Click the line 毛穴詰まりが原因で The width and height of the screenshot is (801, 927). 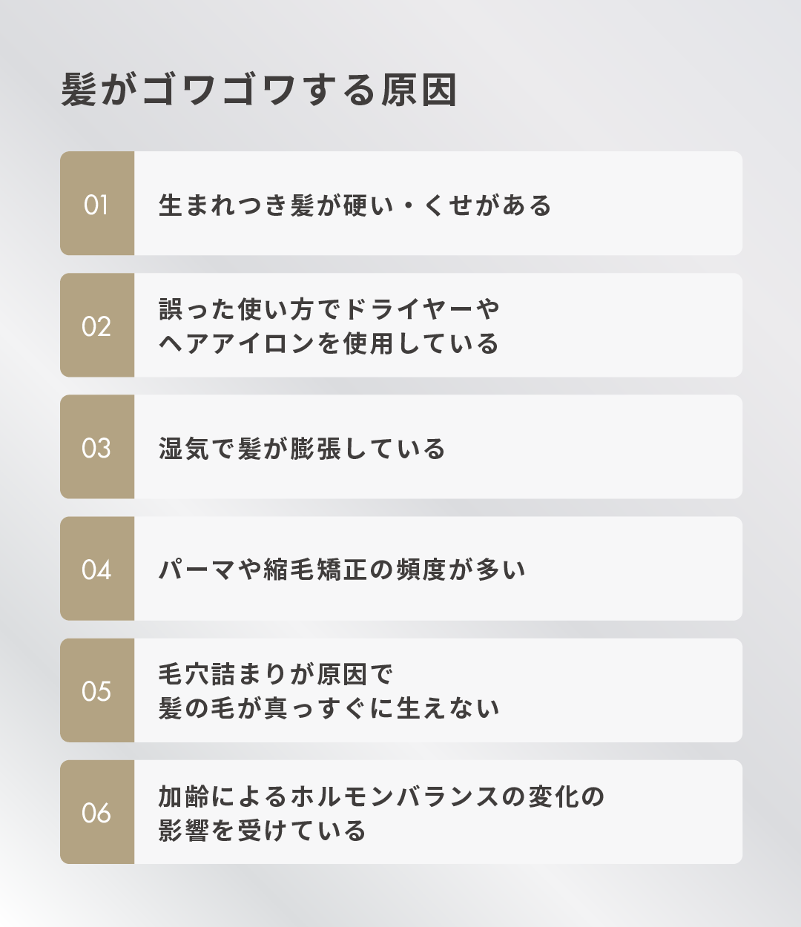276,673
